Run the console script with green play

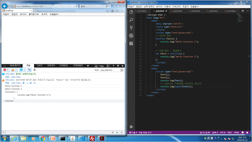tap(117, 132)
